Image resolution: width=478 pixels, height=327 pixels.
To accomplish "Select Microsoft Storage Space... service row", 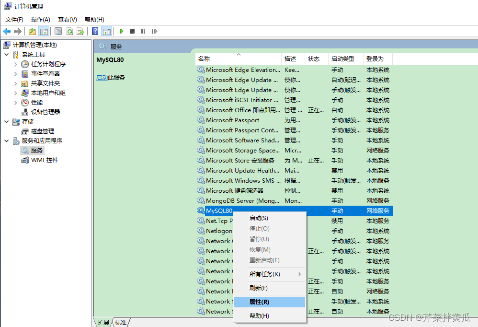I will [294, 151].
